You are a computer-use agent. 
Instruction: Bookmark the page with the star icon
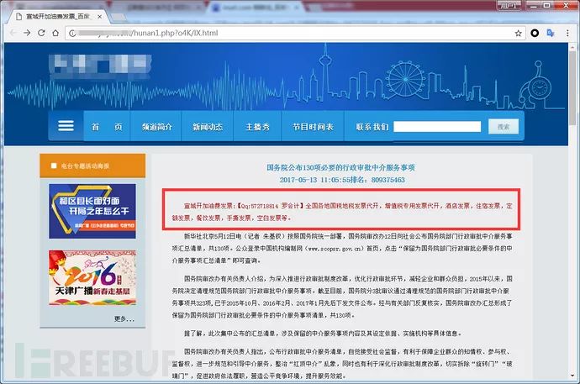click(519, 34)
